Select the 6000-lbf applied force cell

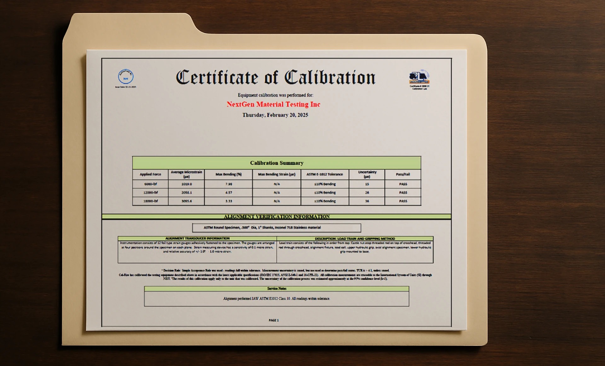pyautogui.click(x=150, y=184)
